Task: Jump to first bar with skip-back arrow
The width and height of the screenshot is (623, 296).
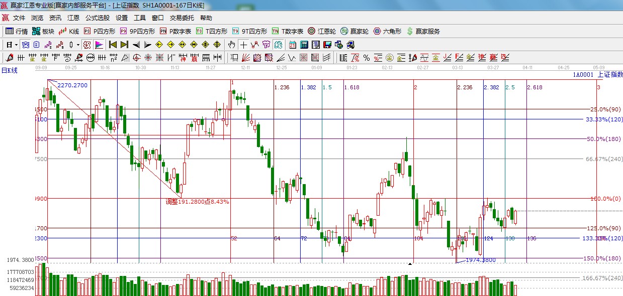Action: (113, 45)
